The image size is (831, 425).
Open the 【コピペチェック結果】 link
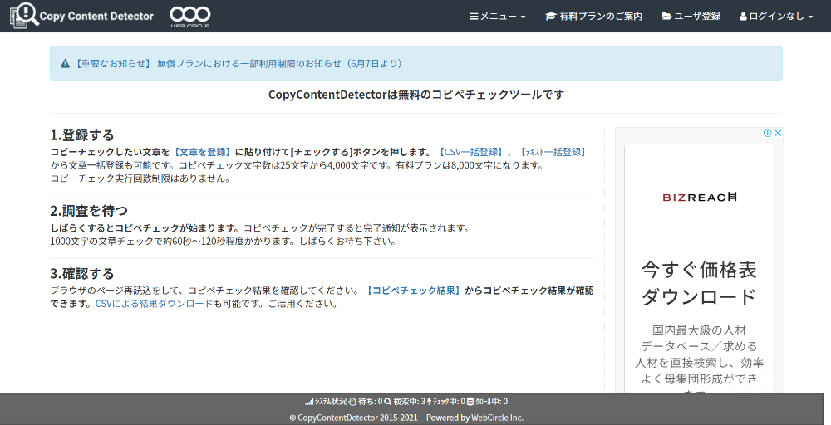click(x=414, y=291)
